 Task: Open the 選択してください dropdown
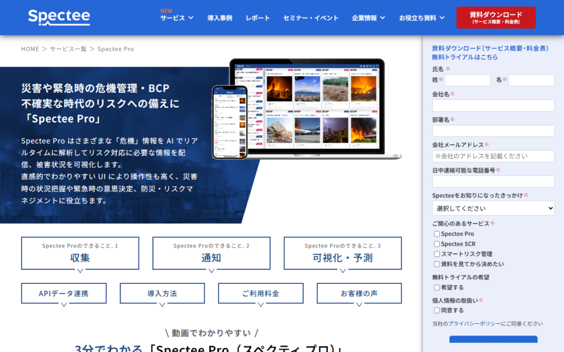point(493,208)
